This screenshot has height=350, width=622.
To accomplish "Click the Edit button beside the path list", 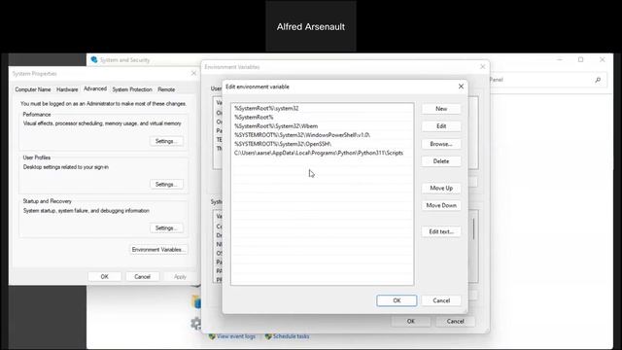I will pos(441,126).
